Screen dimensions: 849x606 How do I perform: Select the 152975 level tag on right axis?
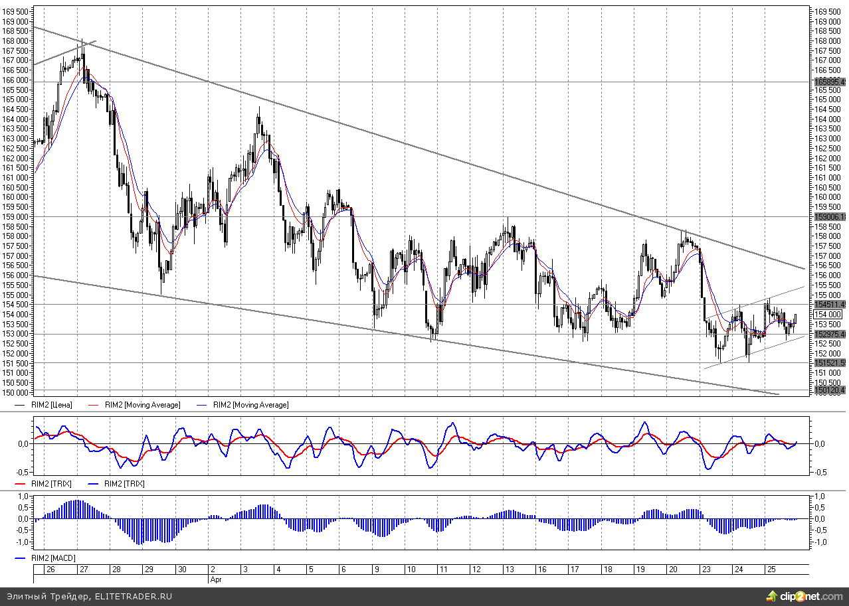(x=829, y=335)
